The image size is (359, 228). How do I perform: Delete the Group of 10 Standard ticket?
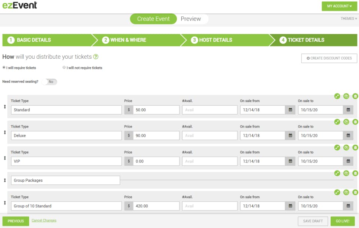(355, 192)
